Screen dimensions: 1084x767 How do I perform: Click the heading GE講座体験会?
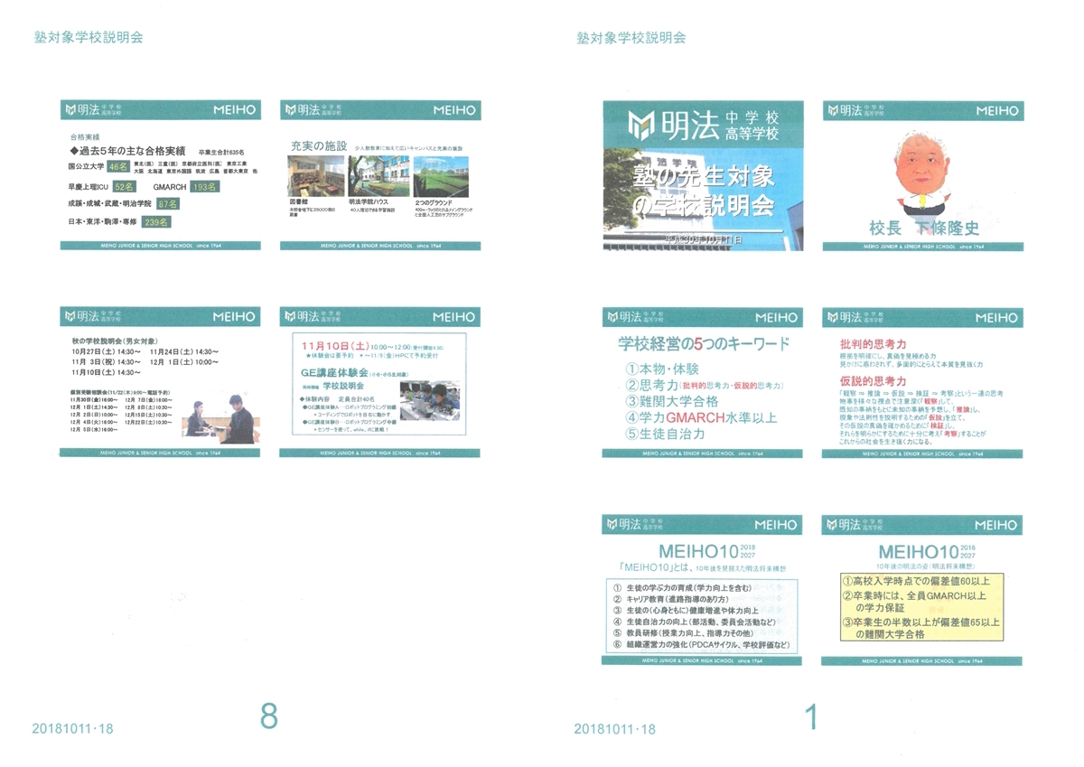click(x=333, y=372)
